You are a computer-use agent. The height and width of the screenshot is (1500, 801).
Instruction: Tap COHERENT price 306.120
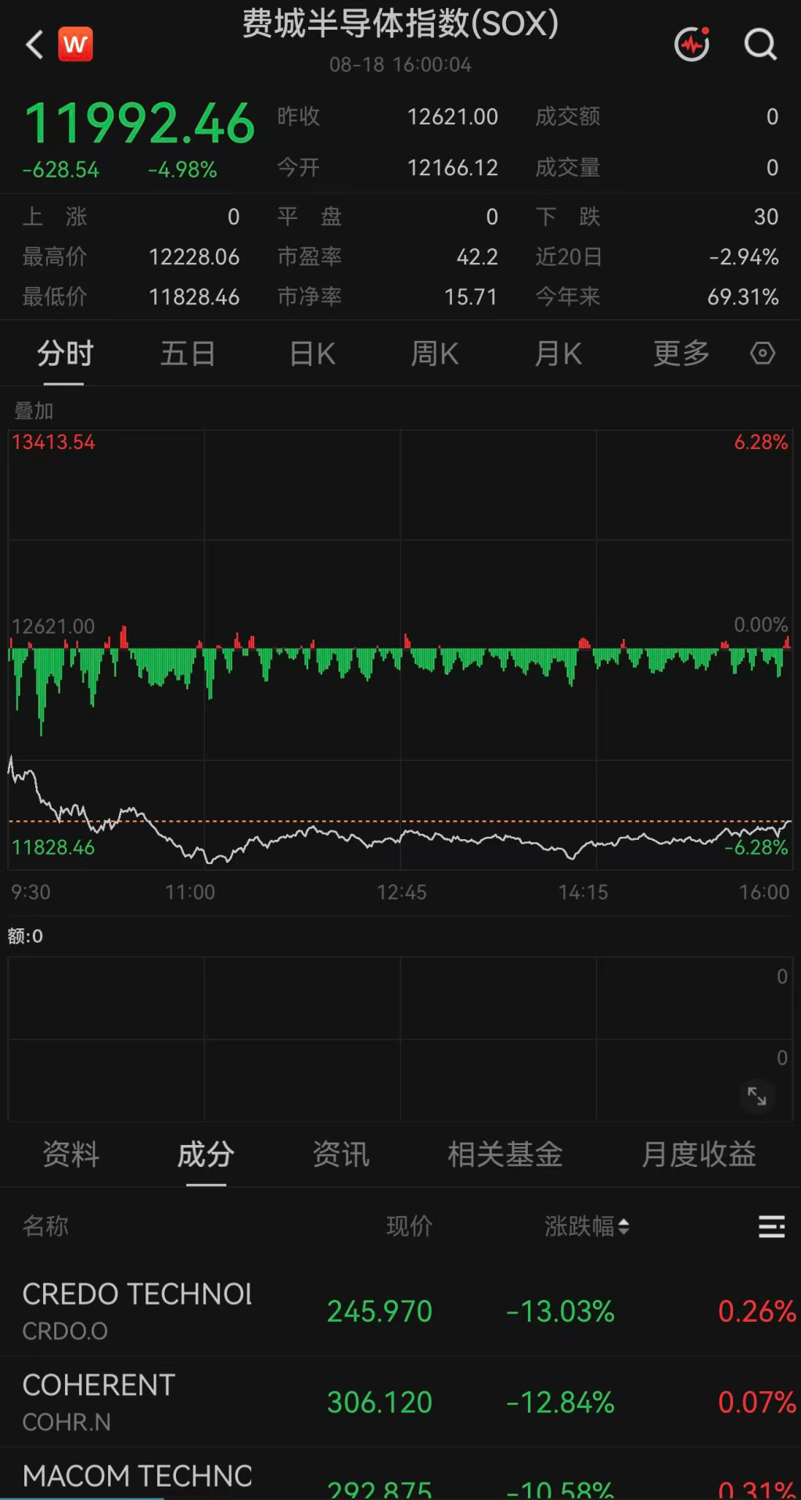point(379,1402)
